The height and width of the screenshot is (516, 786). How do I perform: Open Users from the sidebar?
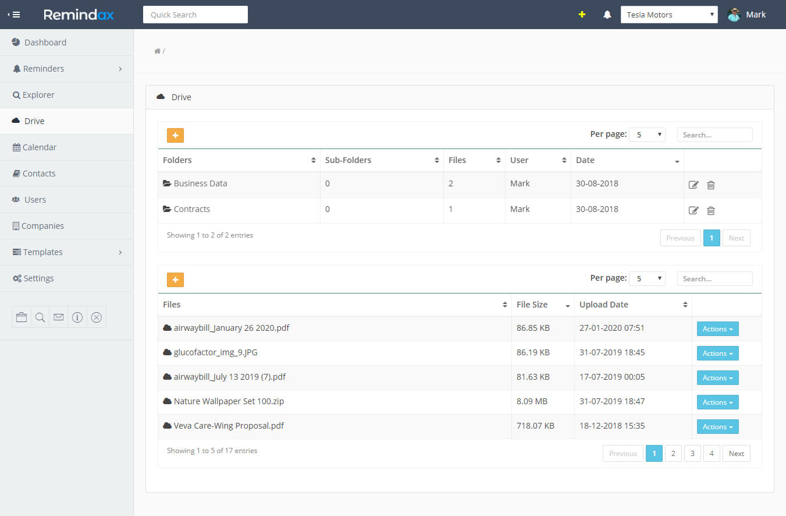coord(66,200)
